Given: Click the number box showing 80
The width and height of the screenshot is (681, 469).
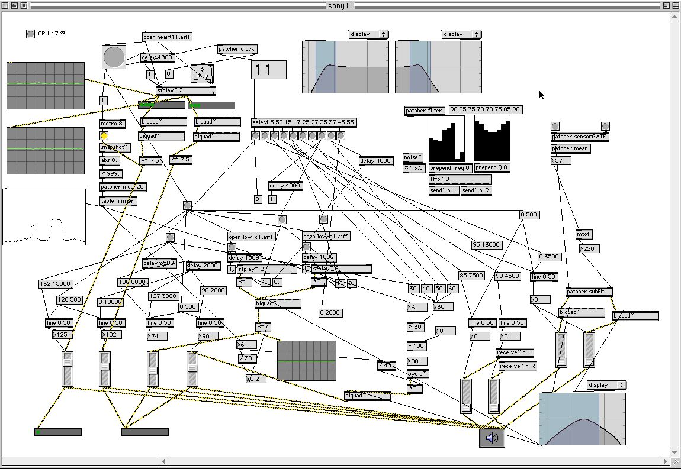Looking at the screenshot, I should coord(417,361).
